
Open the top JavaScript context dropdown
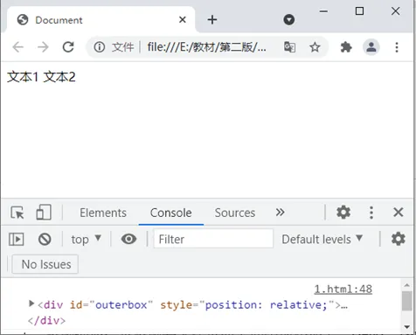87,239
